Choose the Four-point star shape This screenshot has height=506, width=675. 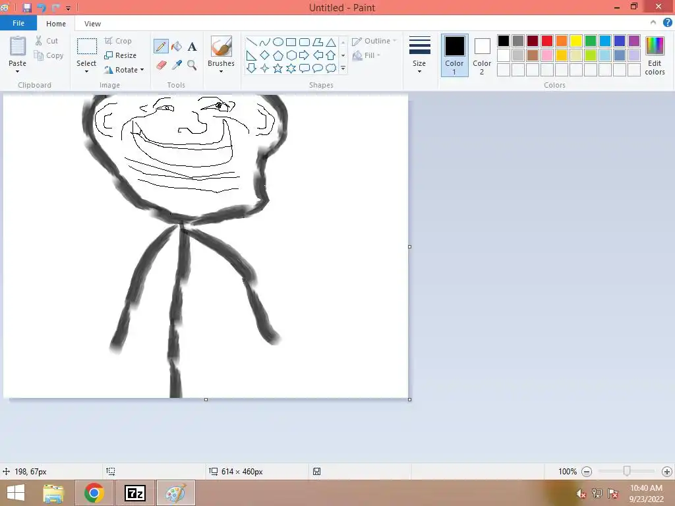(x=265, y=68)
